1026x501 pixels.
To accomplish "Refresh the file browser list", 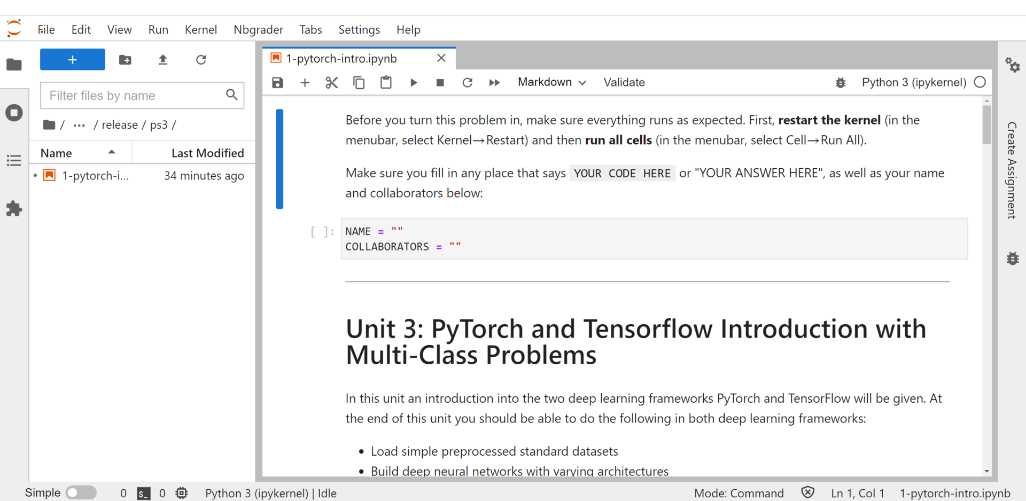I will [x=201, y=59].
